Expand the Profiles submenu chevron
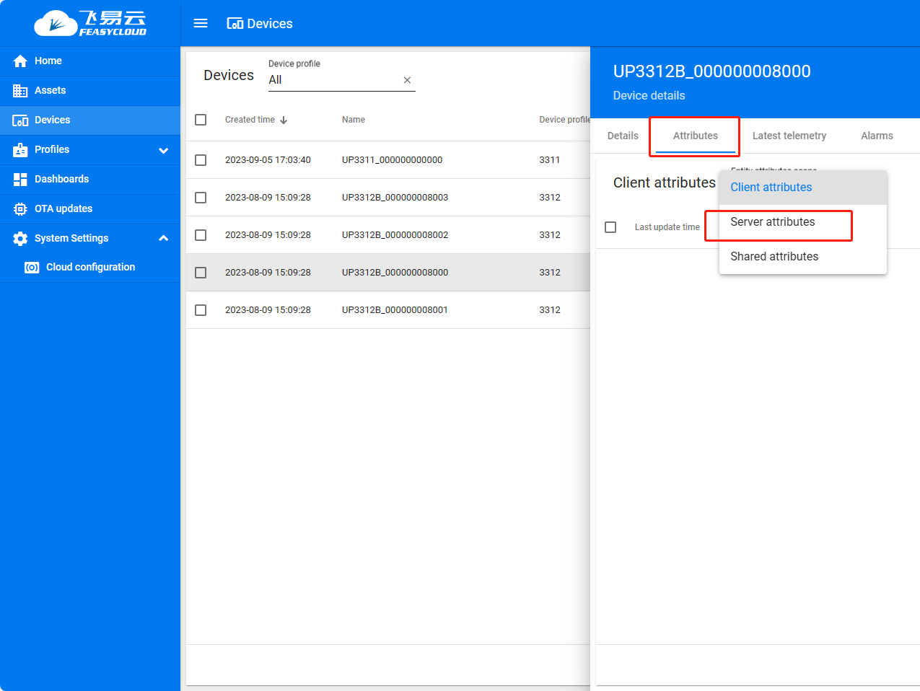This screenshot has width=920, height=691. point(164,150)
